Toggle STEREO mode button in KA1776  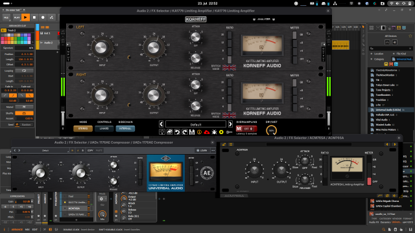tap(83, 129)
